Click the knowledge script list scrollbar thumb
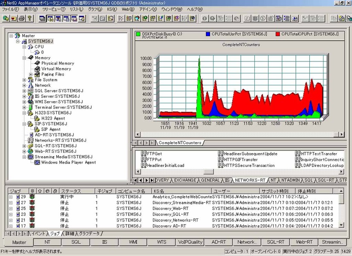This screenshot has height=256, width=352. click(x=208, y=172)
